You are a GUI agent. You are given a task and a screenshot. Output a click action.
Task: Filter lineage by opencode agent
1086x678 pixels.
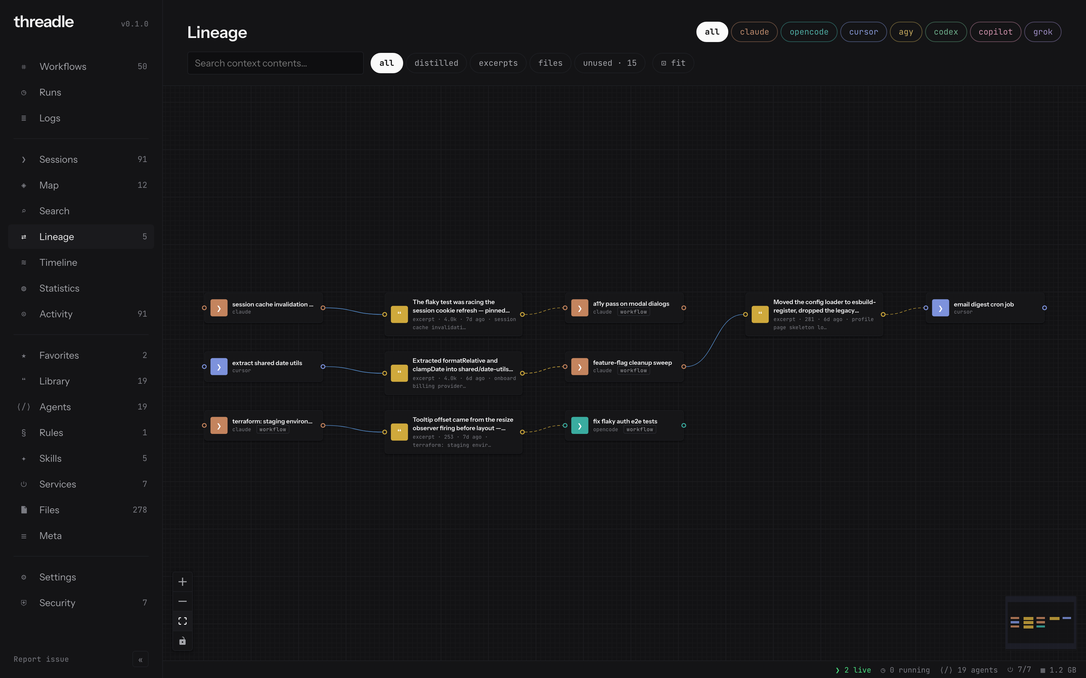point(809,32)
